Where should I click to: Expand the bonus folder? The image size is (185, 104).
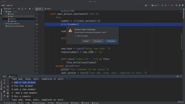point(6,14)
